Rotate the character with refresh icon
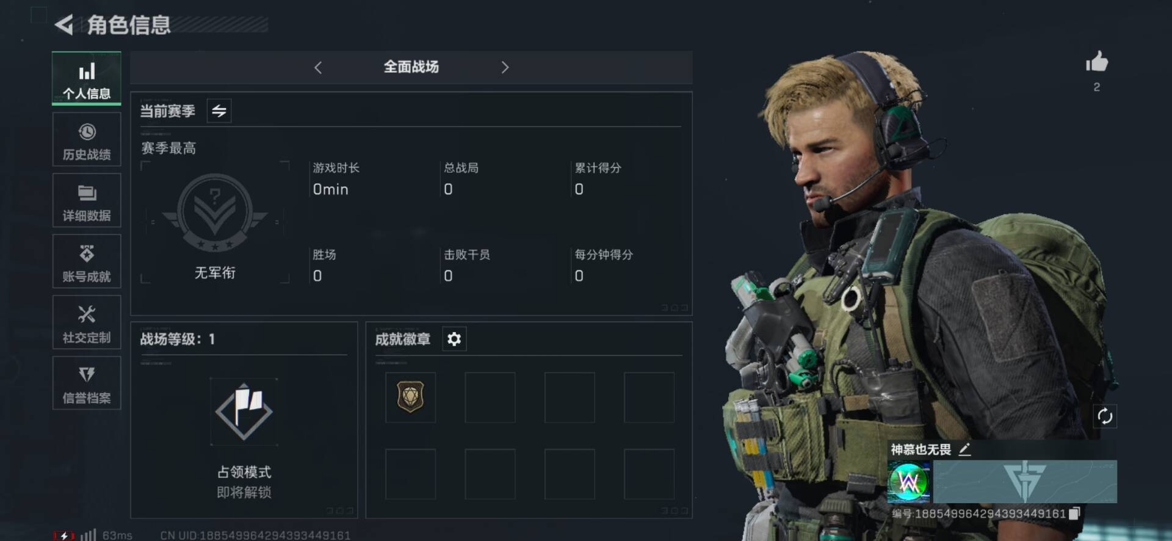Image resolution: width=1172 pixels, height=541 pixels. 1105,416
